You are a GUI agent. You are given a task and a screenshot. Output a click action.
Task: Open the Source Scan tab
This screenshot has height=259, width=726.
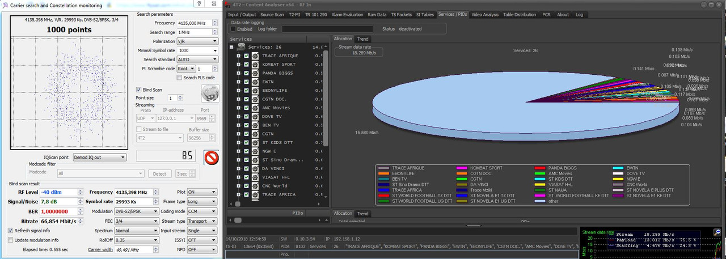[x=272, y=14]
